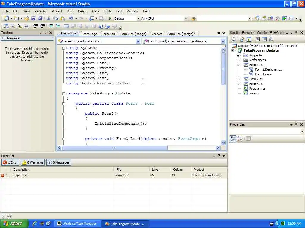Undo the last edit

pos(71,18)
